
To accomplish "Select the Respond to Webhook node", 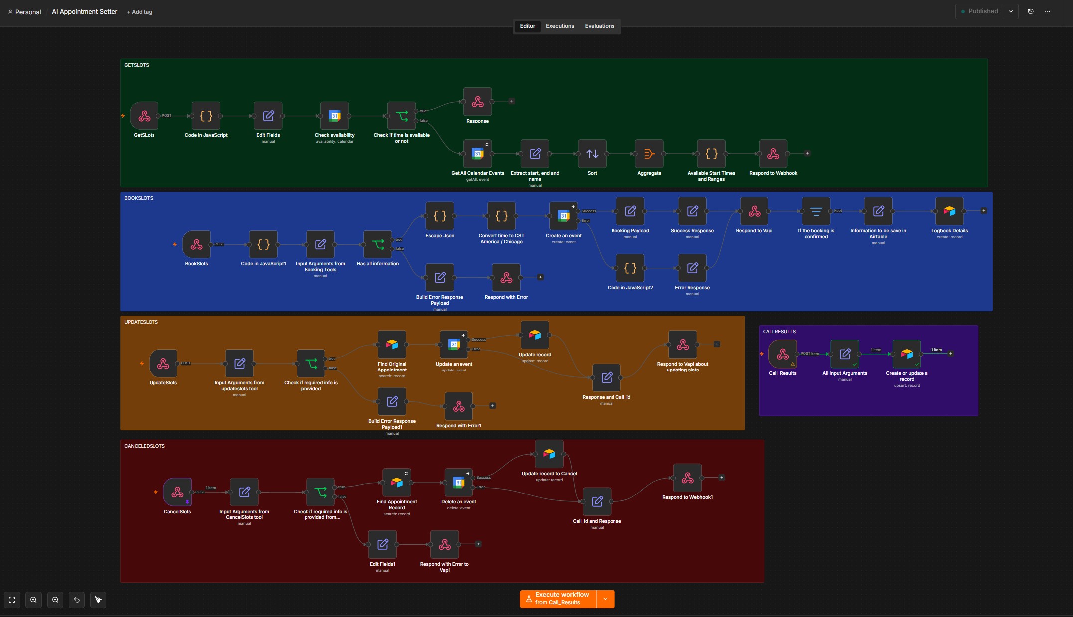I will (773, 154).
